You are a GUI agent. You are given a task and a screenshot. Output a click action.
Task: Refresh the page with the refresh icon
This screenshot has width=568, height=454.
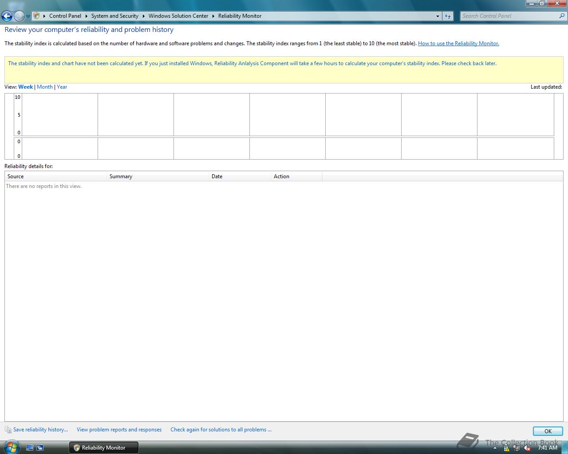(448, 16)
